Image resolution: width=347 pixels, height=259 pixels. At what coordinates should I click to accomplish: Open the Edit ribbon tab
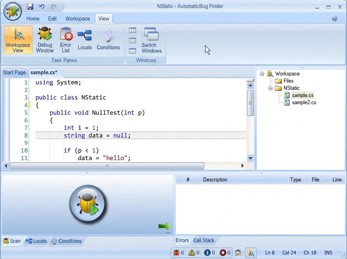coord(52,18)
